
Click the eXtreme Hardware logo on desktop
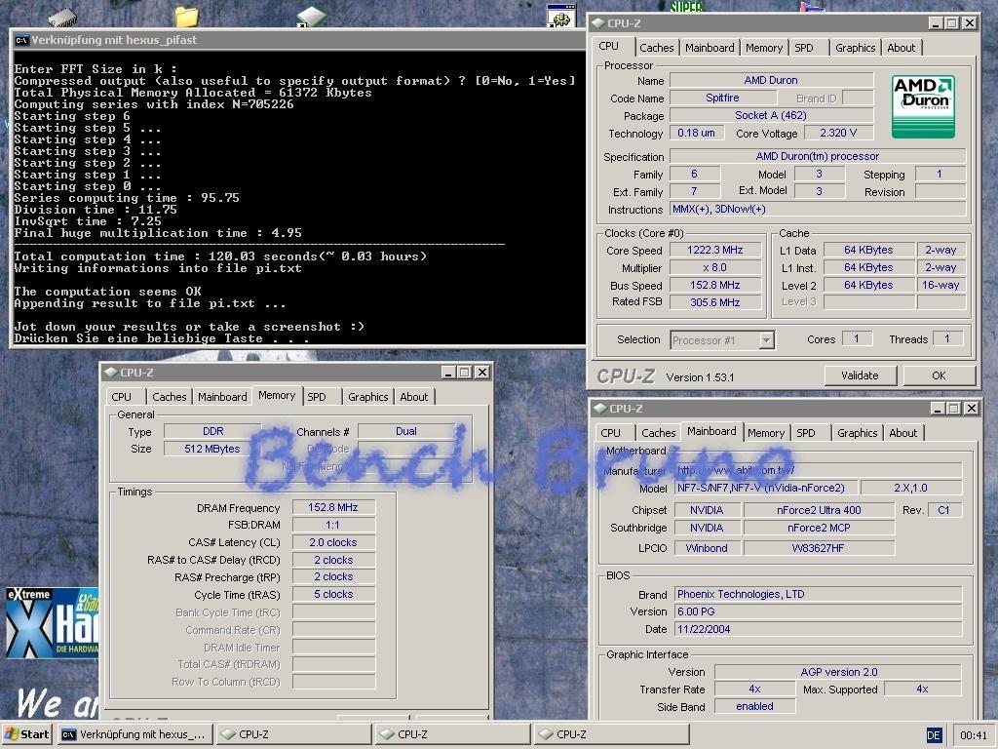coord(53,623)
